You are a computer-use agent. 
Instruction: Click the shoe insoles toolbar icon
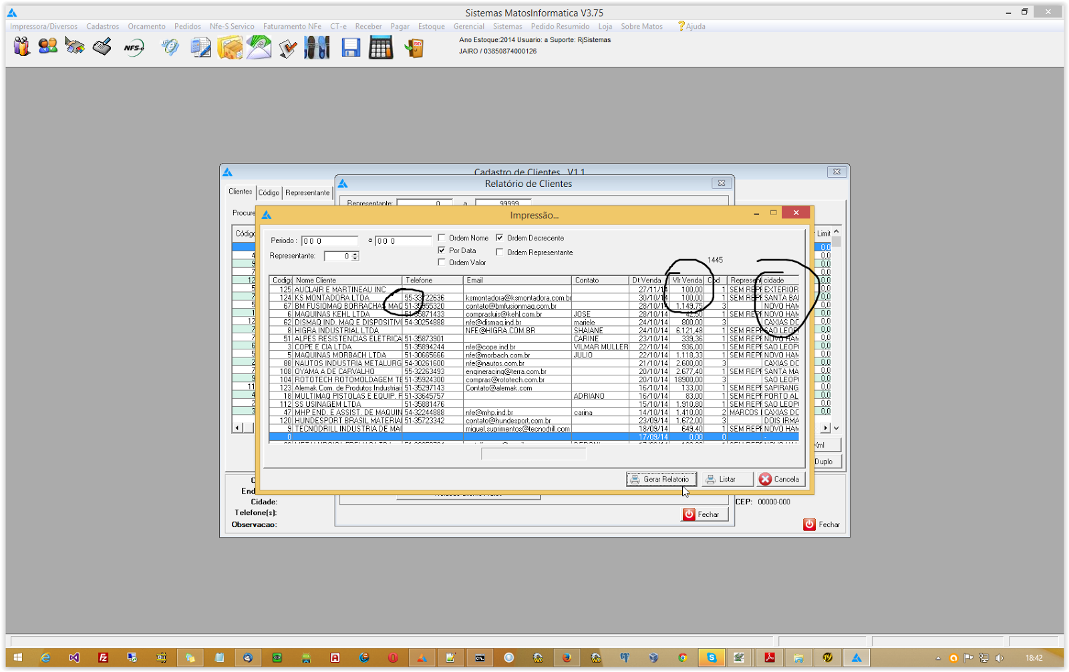point(317,47)
